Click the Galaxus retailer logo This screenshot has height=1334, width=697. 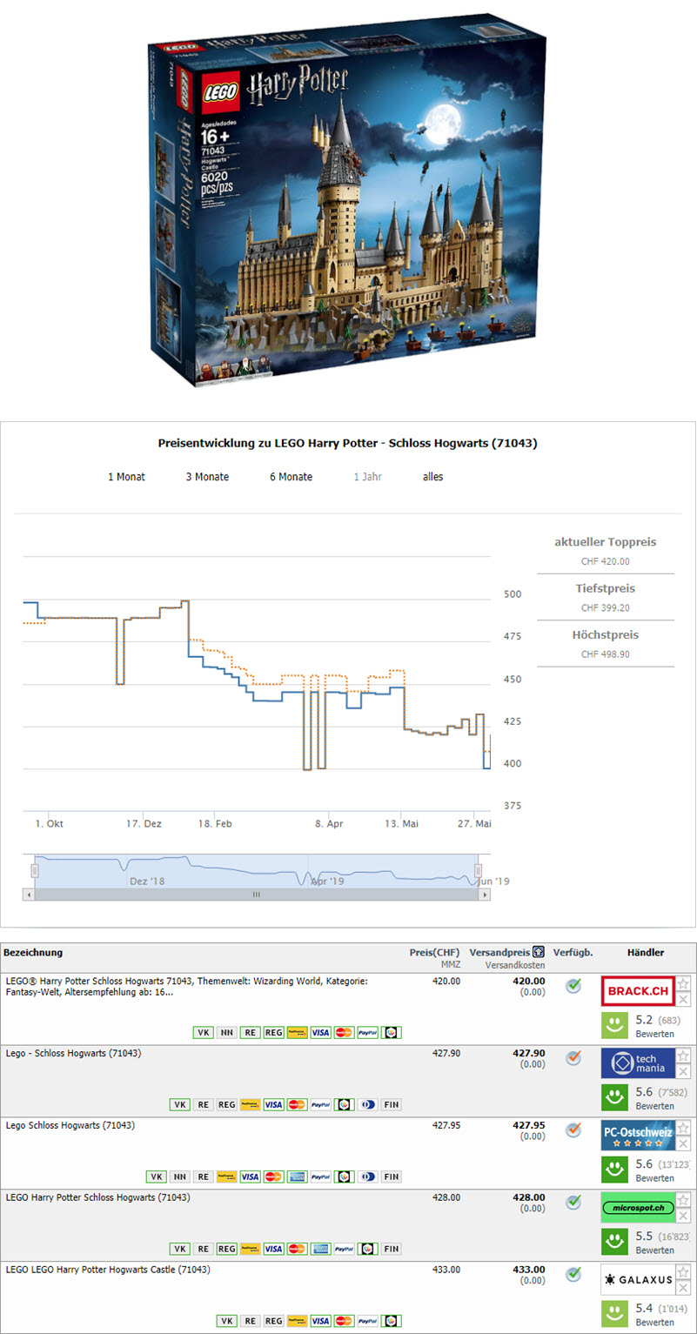pyautogui.click(x=637, y=1279)
